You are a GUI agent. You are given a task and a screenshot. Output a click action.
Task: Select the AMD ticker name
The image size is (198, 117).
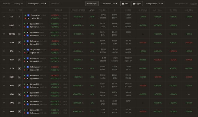(12, 111)
